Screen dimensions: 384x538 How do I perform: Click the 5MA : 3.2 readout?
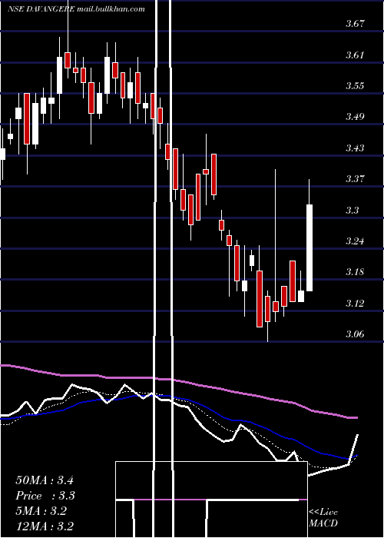[x=41, y=511]
